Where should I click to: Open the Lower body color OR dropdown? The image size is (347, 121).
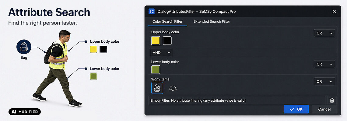(x=324, y=64)
